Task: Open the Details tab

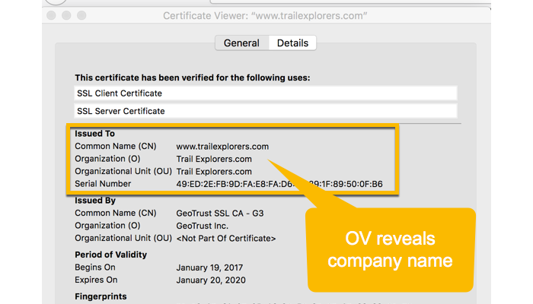Action: click(292, 43)
